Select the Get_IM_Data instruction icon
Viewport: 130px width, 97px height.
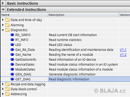12,50
